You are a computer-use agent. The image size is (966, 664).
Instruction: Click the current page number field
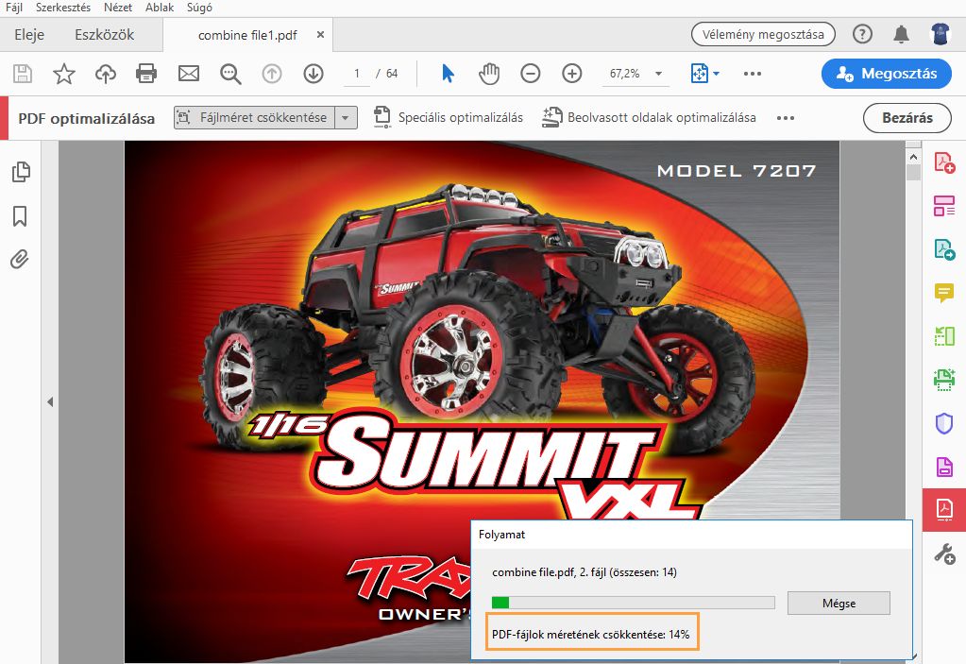pos(356,74)
